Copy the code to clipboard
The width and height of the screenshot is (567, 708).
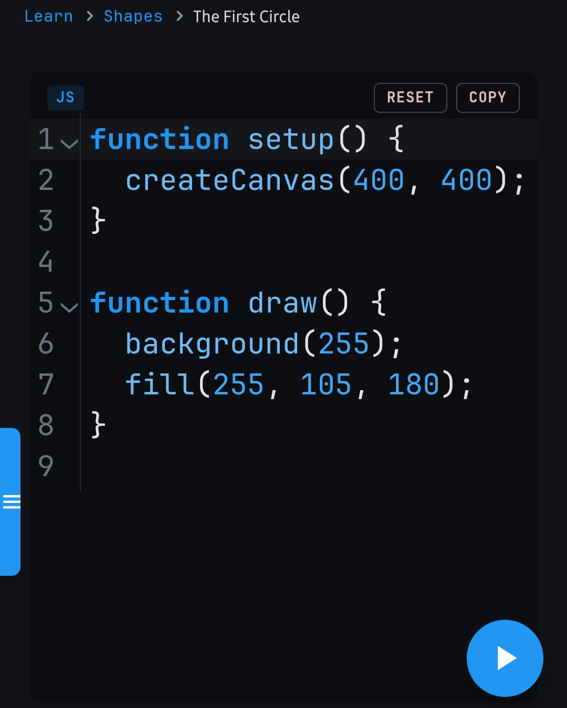[488, 98]
